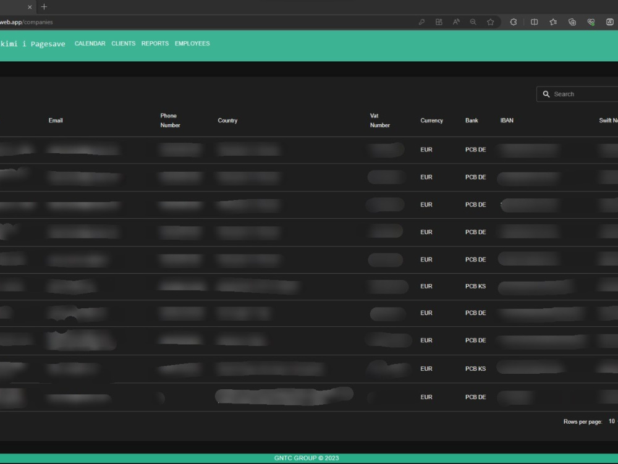Open the Rows per page dropdown
The height and width of the screenshot is (464, 618).
point(612,421)
